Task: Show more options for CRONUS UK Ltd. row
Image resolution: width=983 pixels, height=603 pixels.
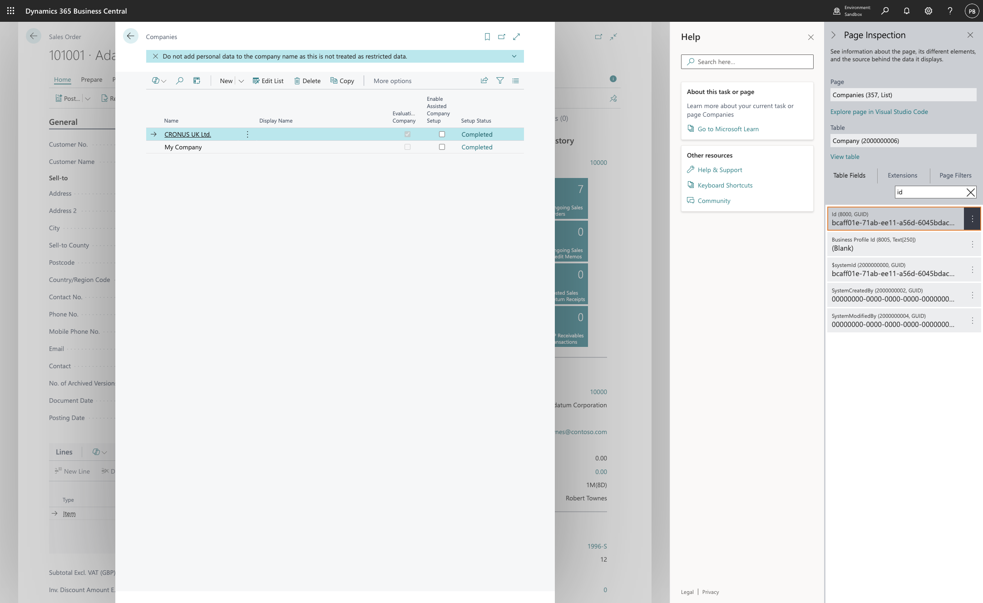Action: coord(247,134)
